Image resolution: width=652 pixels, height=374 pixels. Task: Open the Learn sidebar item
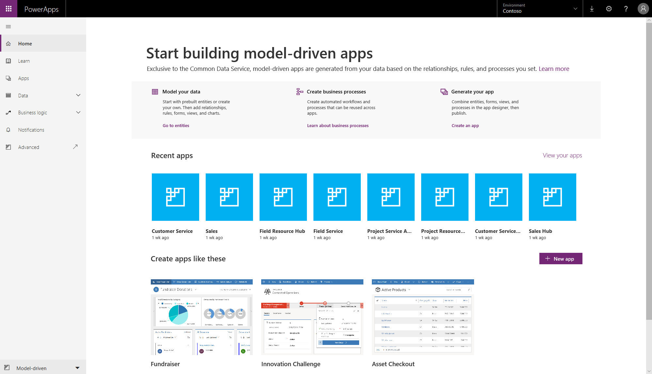pyautogui.click(x=24, y=61)
